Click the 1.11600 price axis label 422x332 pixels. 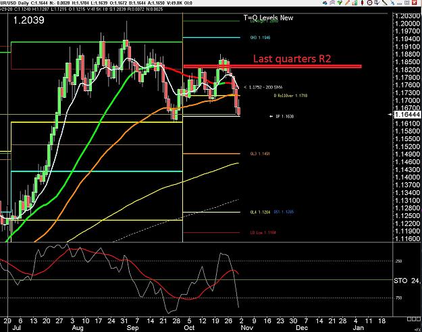[x=407, y=239]
